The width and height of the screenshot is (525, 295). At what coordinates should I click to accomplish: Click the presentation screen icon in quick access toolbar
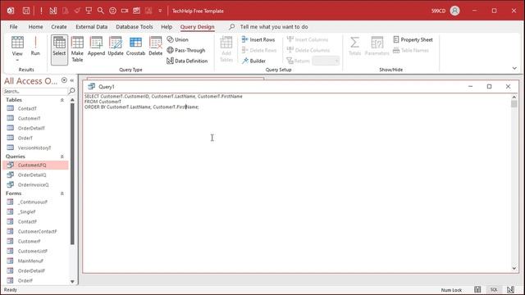click(89, 11)
